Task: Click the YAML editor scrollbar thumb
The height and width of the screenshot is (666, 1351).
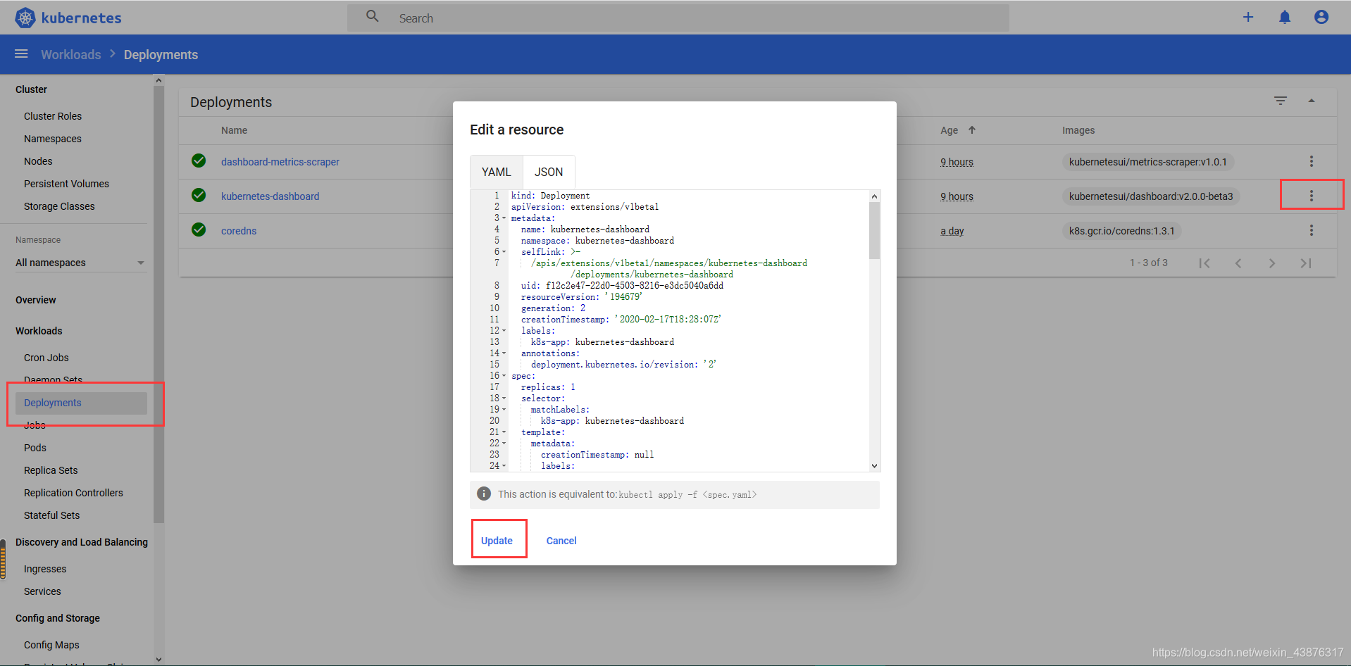Action: [874, 231]
